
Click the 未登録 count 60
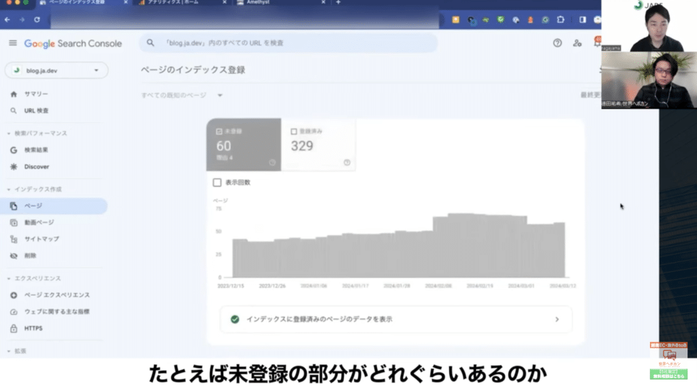pos(223,146)
